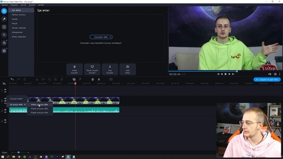
Task: Add a marker with flag icon
Action: point(80,79)
